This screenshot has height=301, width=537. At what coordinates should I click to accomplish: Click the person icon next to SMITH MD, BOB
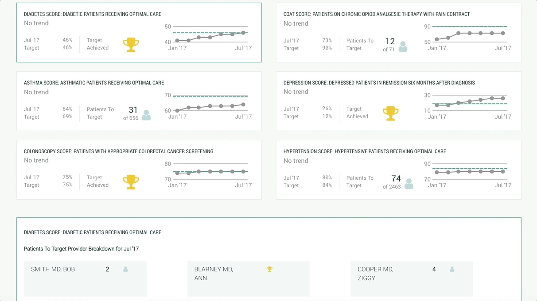click(x=125, y=269)
